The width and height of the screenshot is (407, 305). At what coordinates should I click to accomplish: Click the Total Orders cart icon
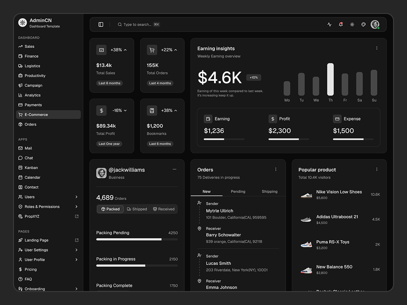pyautogui.click(x=152, y=50)
